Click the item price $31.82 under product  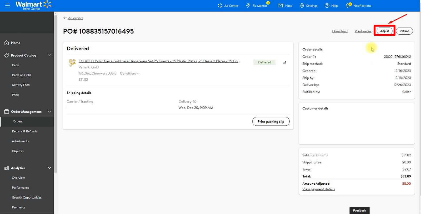click(83, 79)
